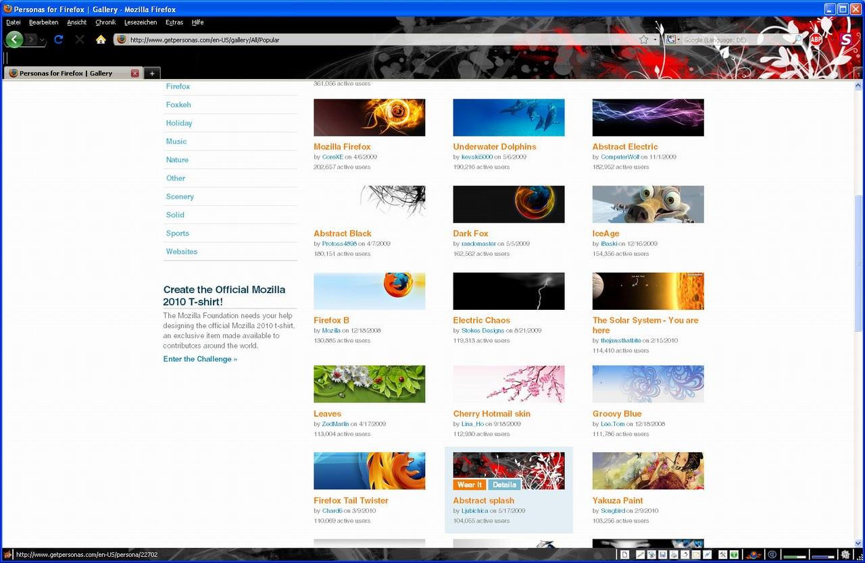Select the Music category
Image resolution: width=865 pixels, height=563 pixels.
(176, 141)
